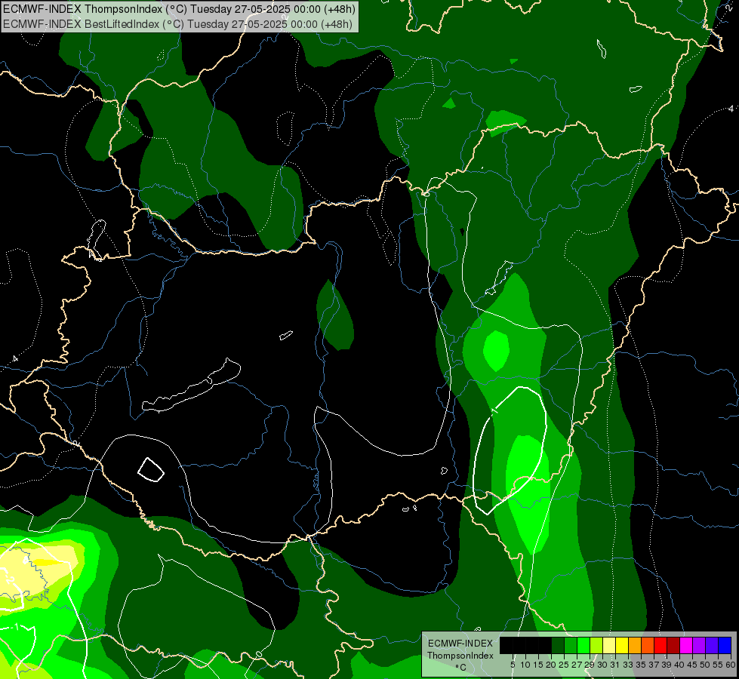Click the legend tick value 31

[x=615, y=665]
